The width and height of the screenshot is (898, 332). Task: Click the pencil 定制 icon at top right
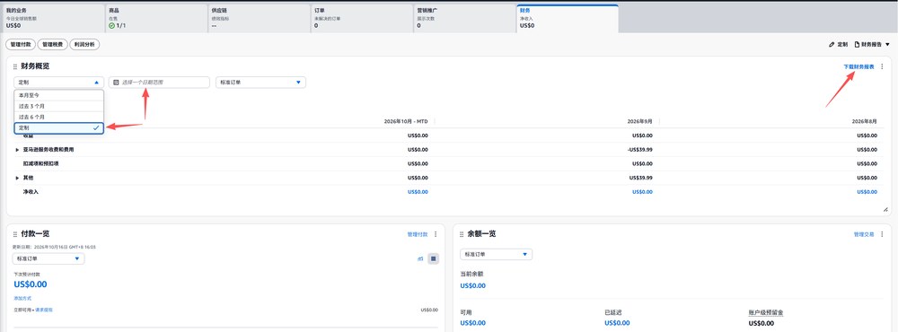(x=832, y=44)
